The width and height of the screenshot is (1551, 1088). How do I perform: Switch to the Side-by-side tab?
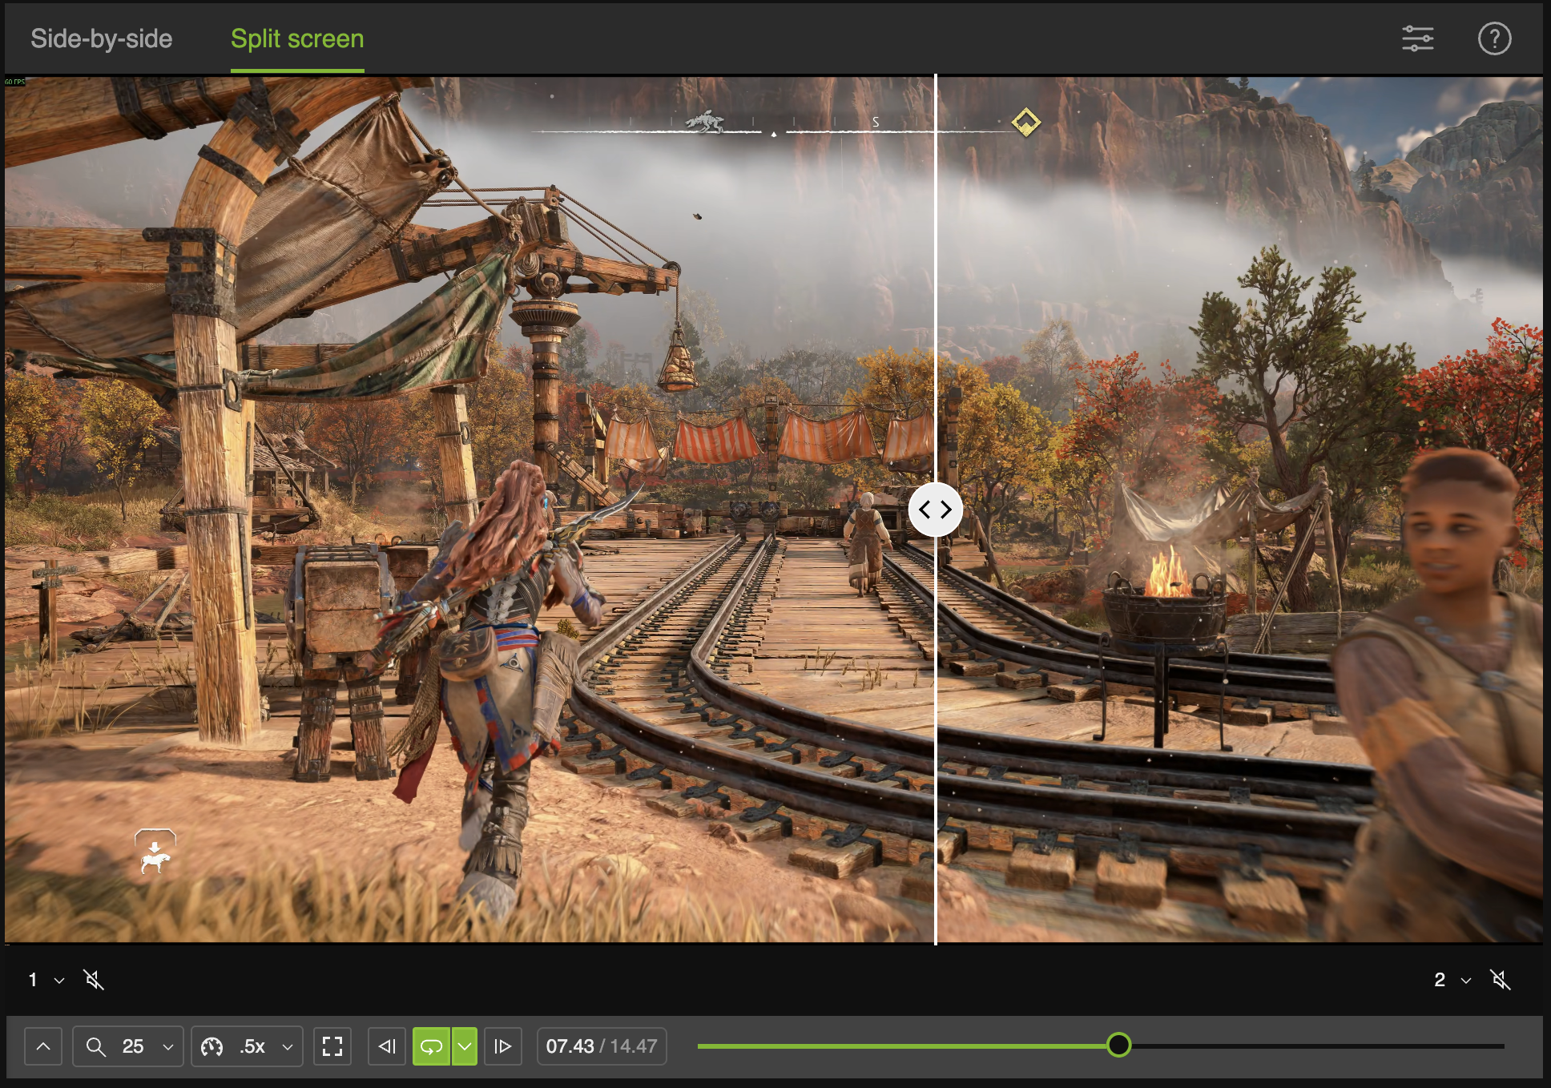point(101,38)
